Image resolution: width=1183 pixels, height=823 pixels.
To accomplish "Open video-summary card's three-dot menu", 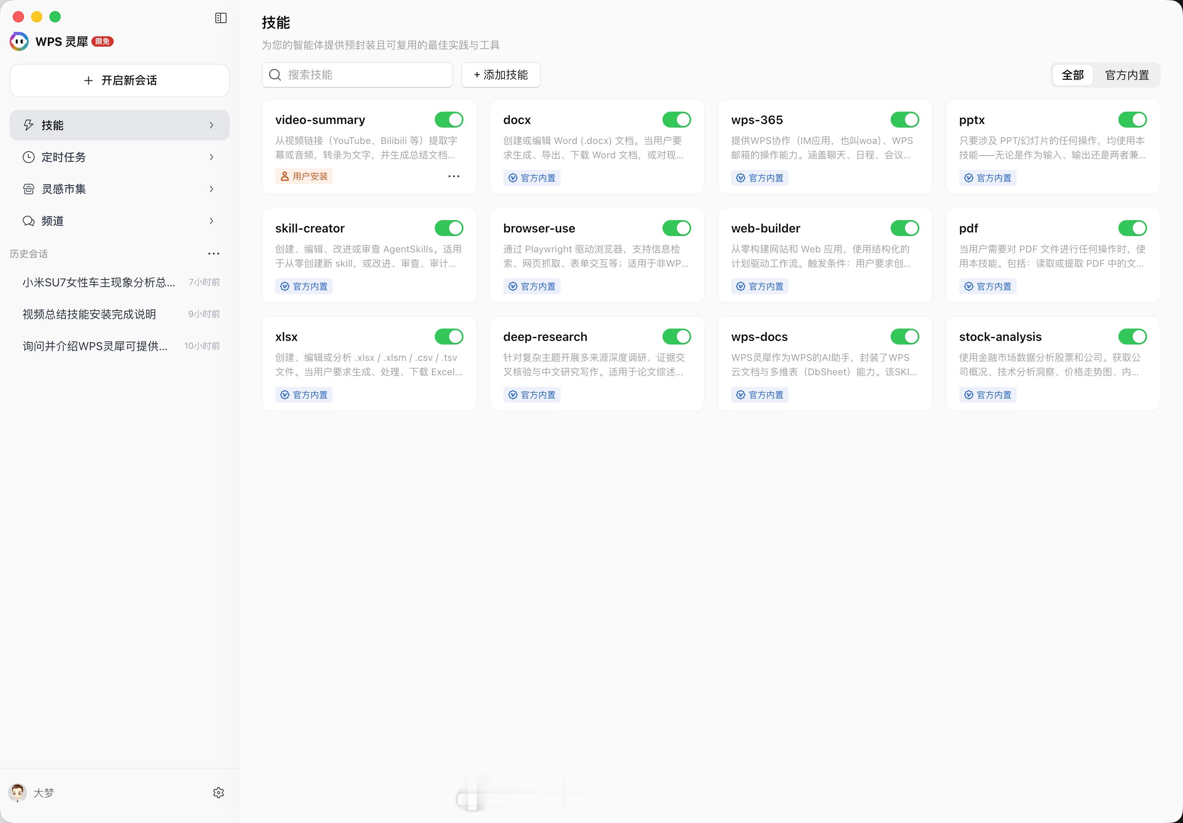I will [453, 176].
